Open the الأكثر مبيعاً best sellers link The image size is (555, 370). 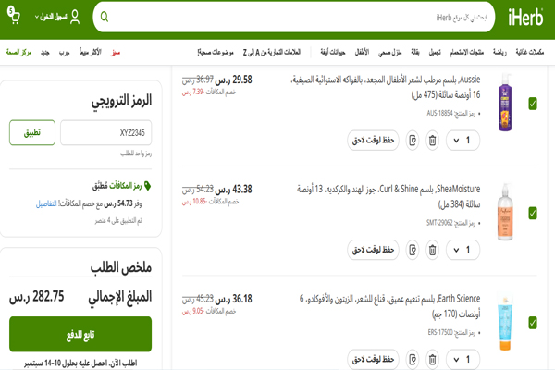click(x=91, y=53)
